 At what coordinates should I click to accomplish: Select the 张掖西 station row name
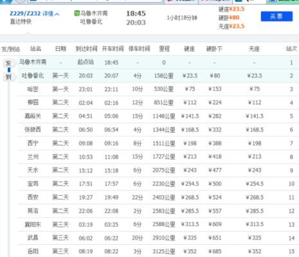[x=33, y=129]
